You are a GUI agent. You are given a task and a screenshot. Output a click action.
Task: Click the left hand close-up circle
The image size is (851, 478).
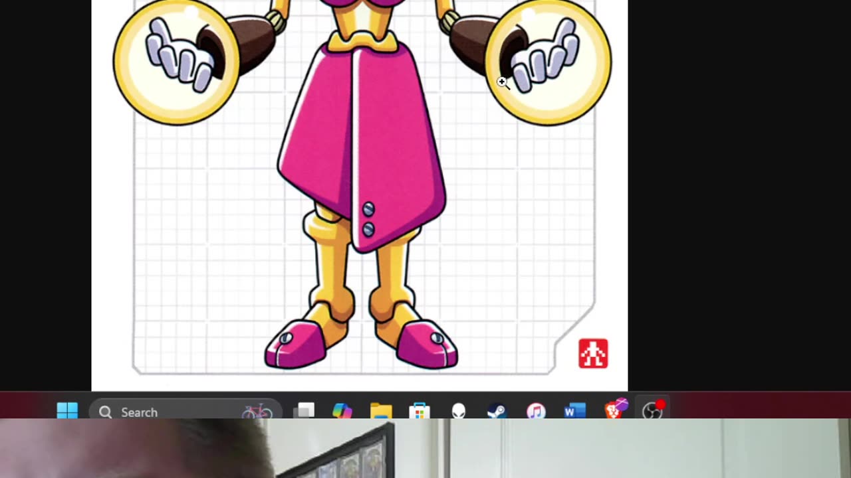click(x=176, y=61)
